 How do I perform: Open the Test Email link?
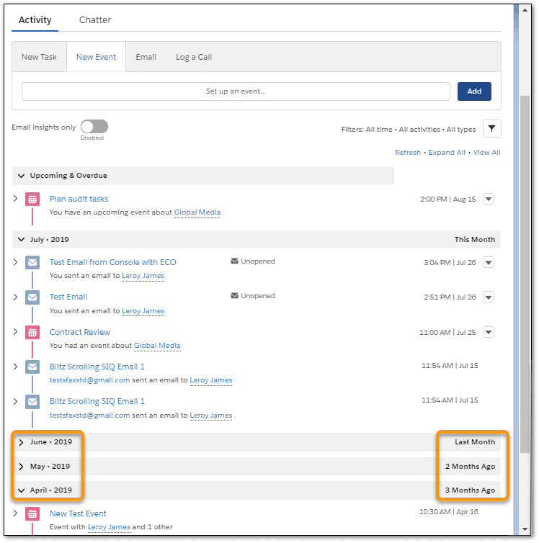(x=68, y=297)
